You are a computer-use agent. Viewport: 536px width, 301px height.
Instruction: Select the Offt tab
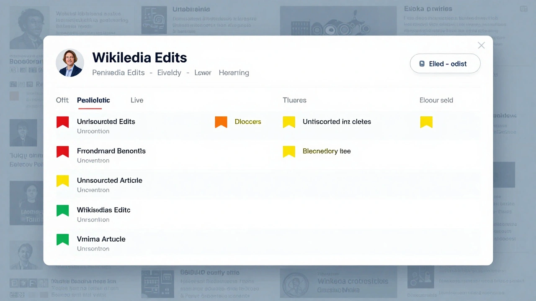[x=62, y=100]
